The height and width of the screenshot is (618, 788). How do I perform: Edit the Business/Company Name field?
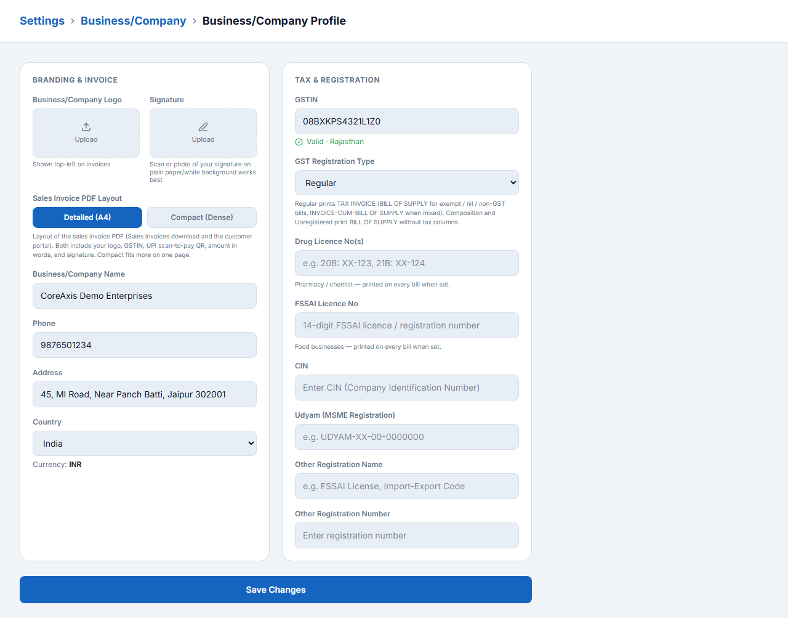point(145,296)
